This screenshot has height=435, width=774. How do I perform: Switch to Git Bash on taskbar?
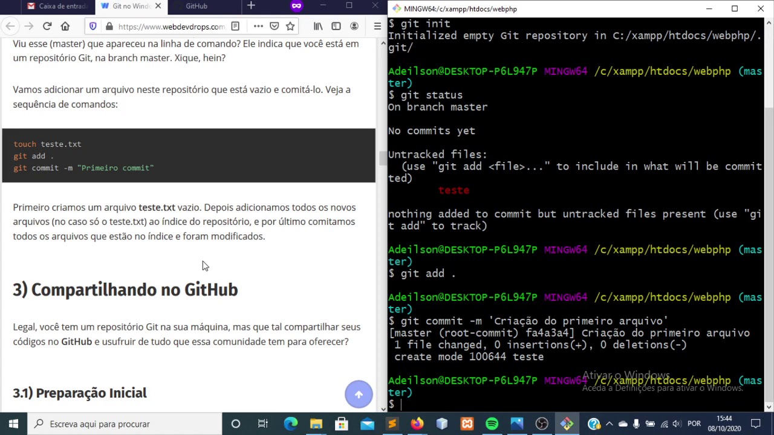click(x=567, y=424)
